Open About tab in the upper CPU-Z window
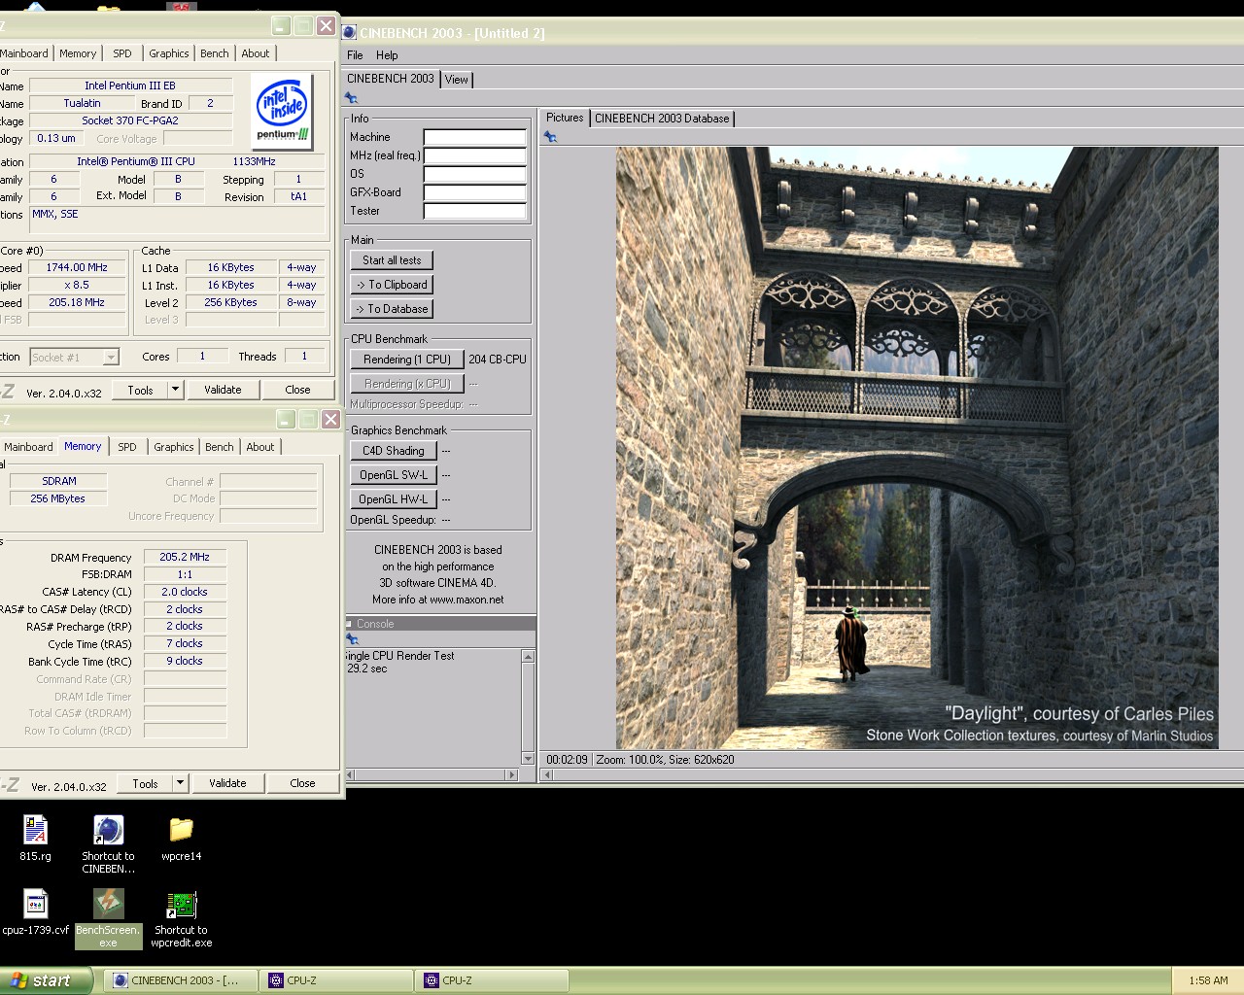This screenshot has width=1244, height=995. (x=256, y=53)
